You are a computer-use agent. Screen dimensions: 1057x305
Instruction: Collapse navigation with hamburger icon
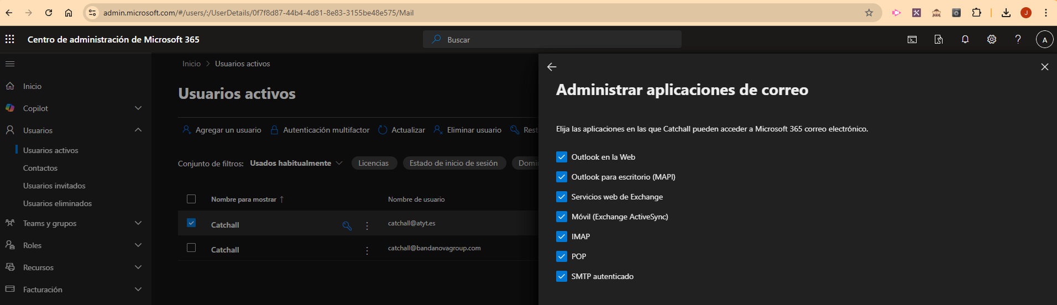click(x=10, y=64)
